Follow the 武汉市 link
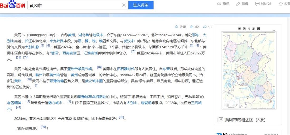The image size is (290, 135). point(129,41)
